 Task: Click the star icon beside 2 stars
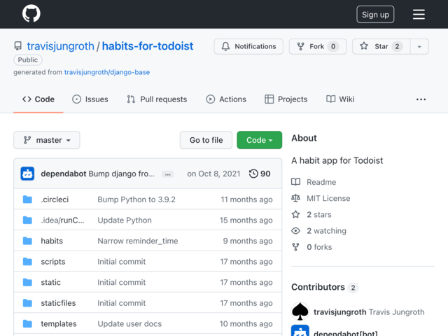point(295,214)
